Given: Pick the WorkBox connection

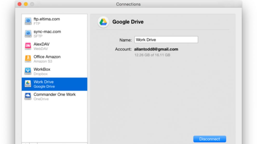Looking at the screenshot, I should [55, 71].
